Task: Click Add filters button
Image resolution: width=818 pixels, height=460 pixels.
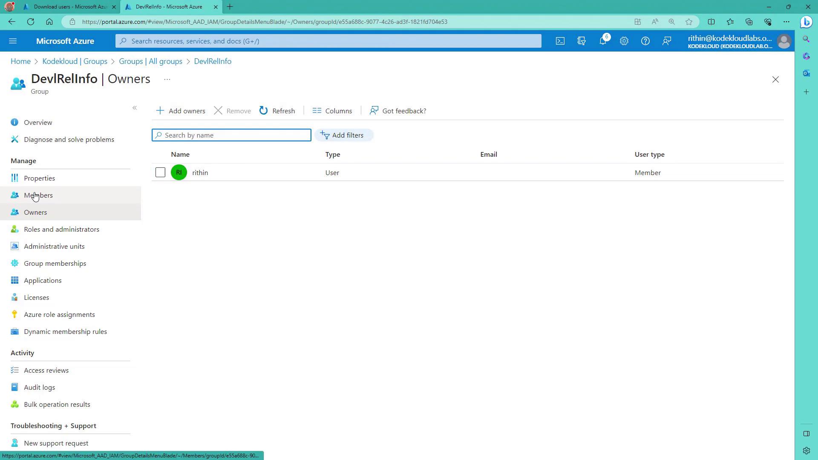Action: (343, 135)
